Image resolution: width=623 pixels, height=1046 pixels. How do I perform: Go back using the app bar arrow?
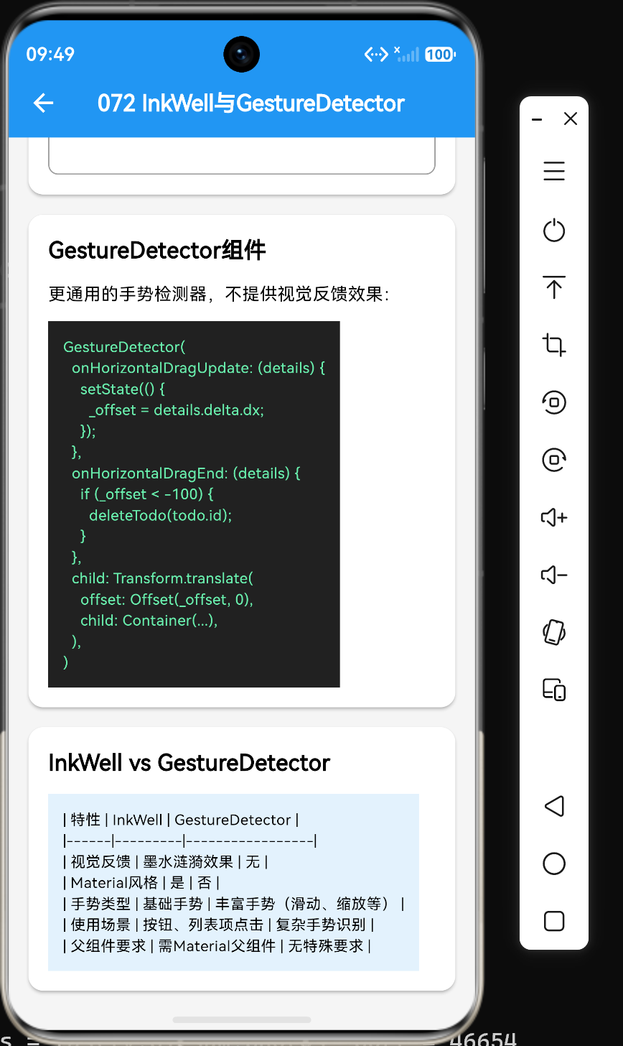point(44,103)
